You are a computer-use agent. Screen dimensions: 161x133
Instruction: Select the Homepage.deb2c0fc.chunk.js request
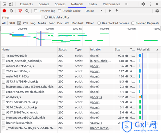(x=26, y=118)
